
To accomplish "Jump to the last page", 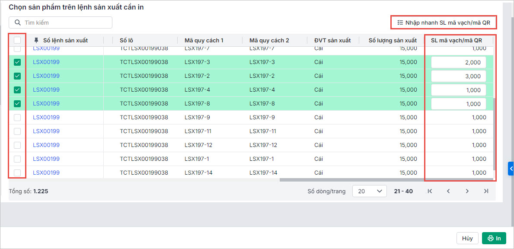I will [486, 191].
